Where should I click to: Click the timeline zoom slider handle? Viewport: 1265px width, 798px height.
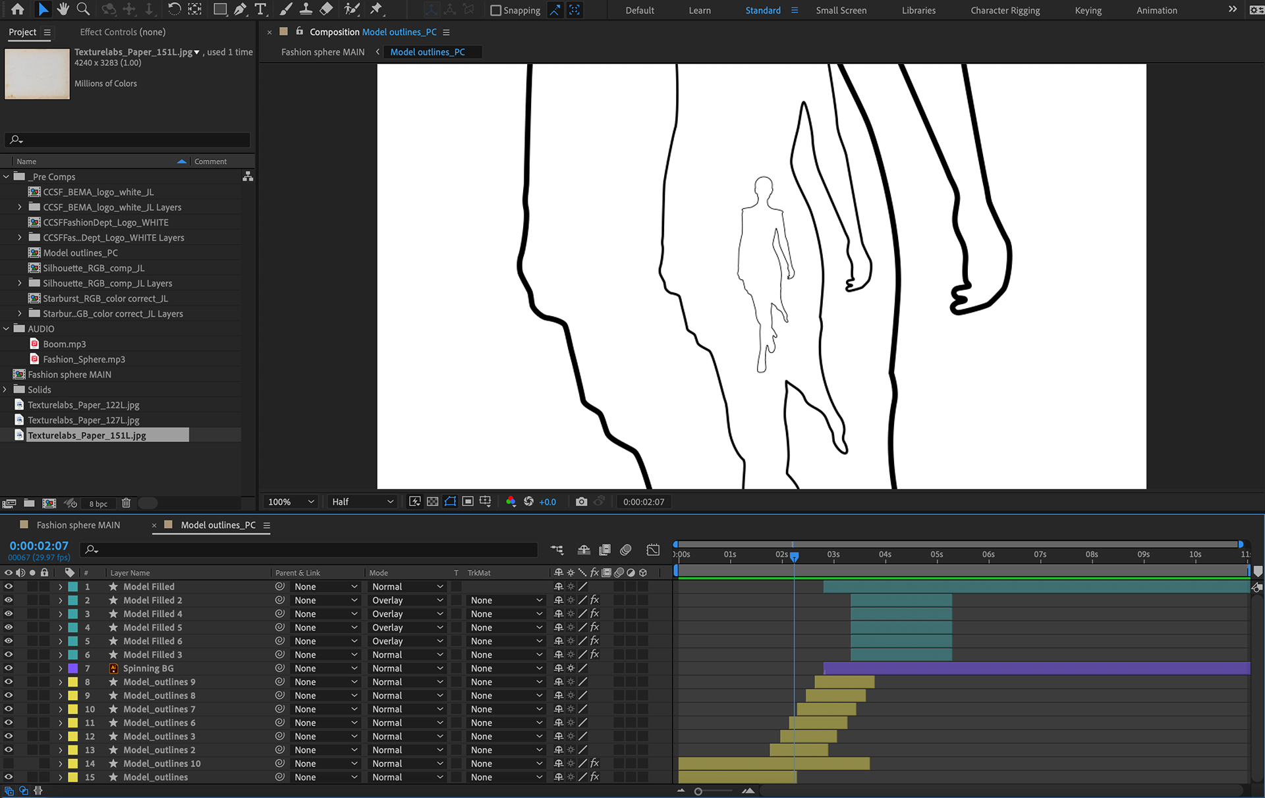pos(698,791)
